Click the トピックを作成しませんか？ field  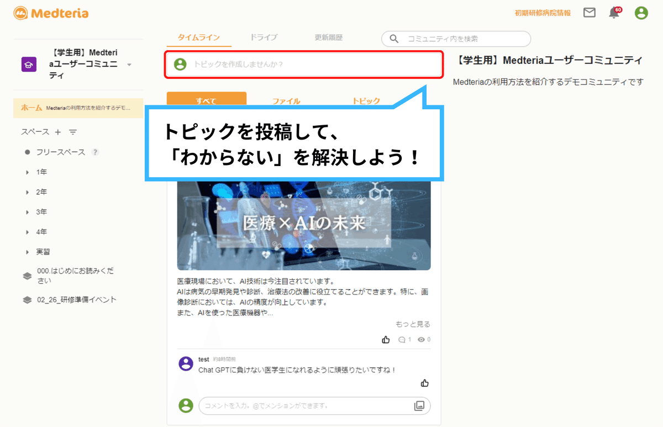(x=304, y=64)
